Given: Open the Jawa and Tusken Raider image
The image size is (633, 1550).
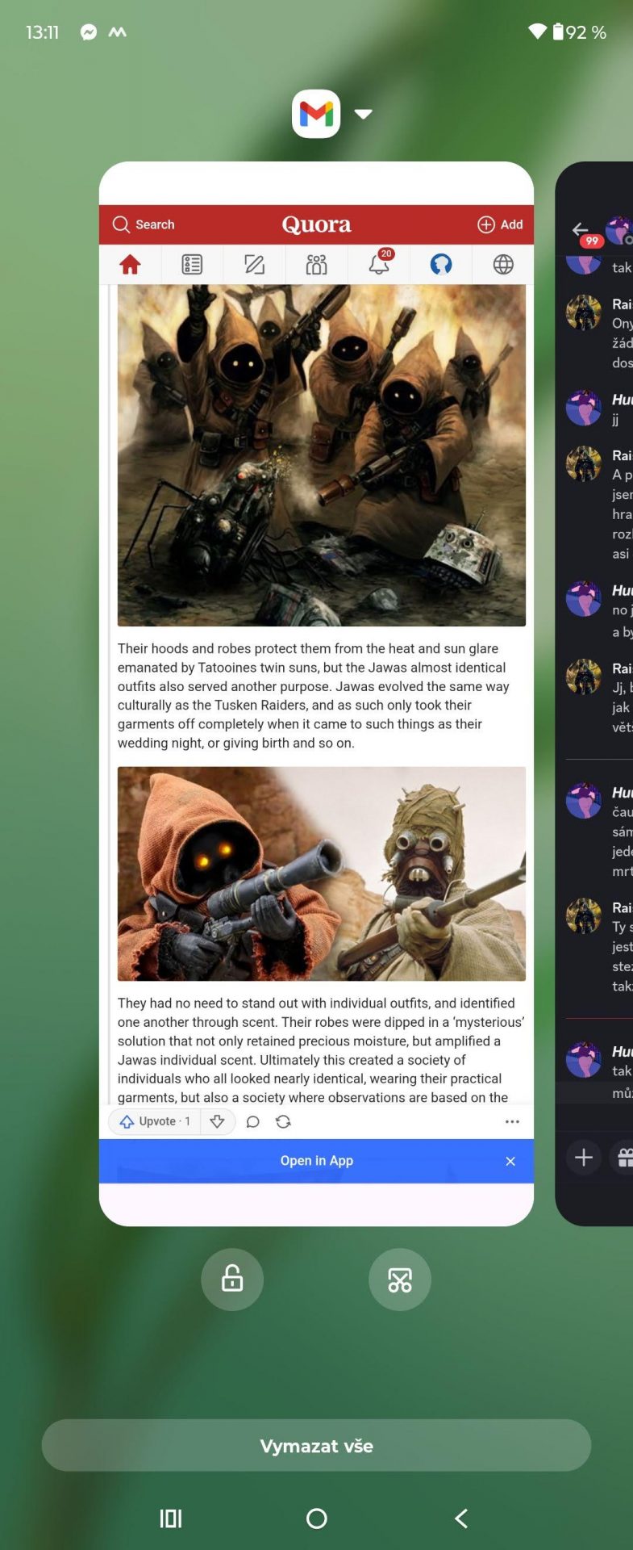Looking at the screenshot, I should pos(321,873).
